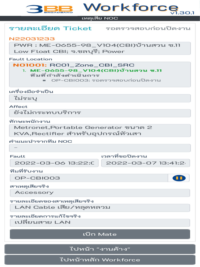
Task: Click the blue pause icon beside OP-CBI003
Action: point(179,178)
